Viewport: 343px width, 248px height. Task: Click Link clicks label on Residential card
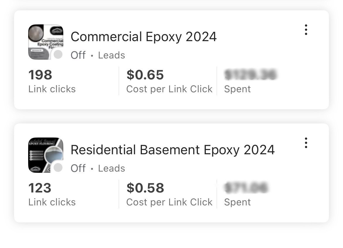(52, 202)
